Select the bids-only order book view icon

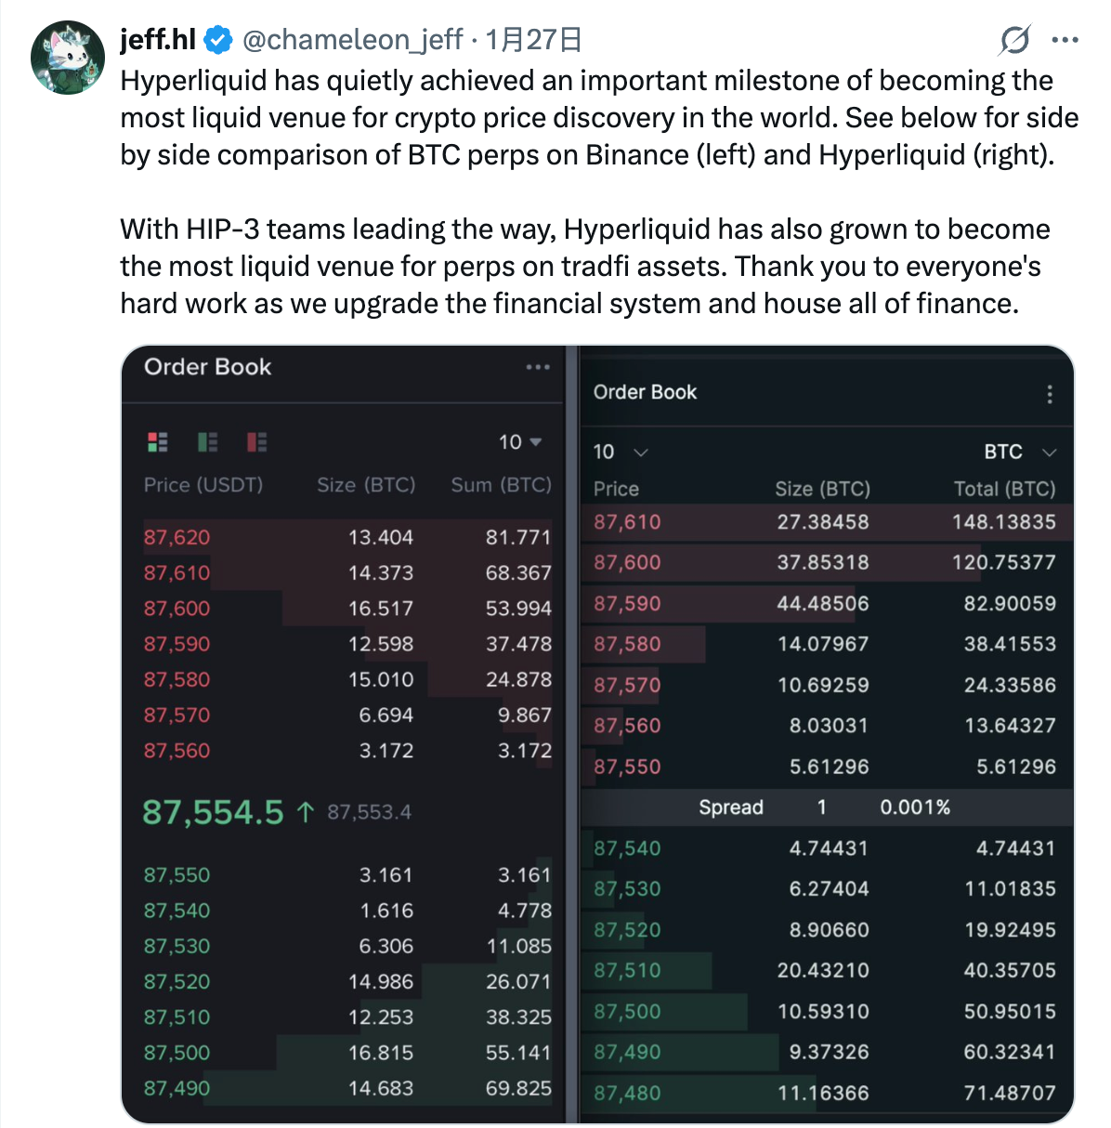coord(206,442)
